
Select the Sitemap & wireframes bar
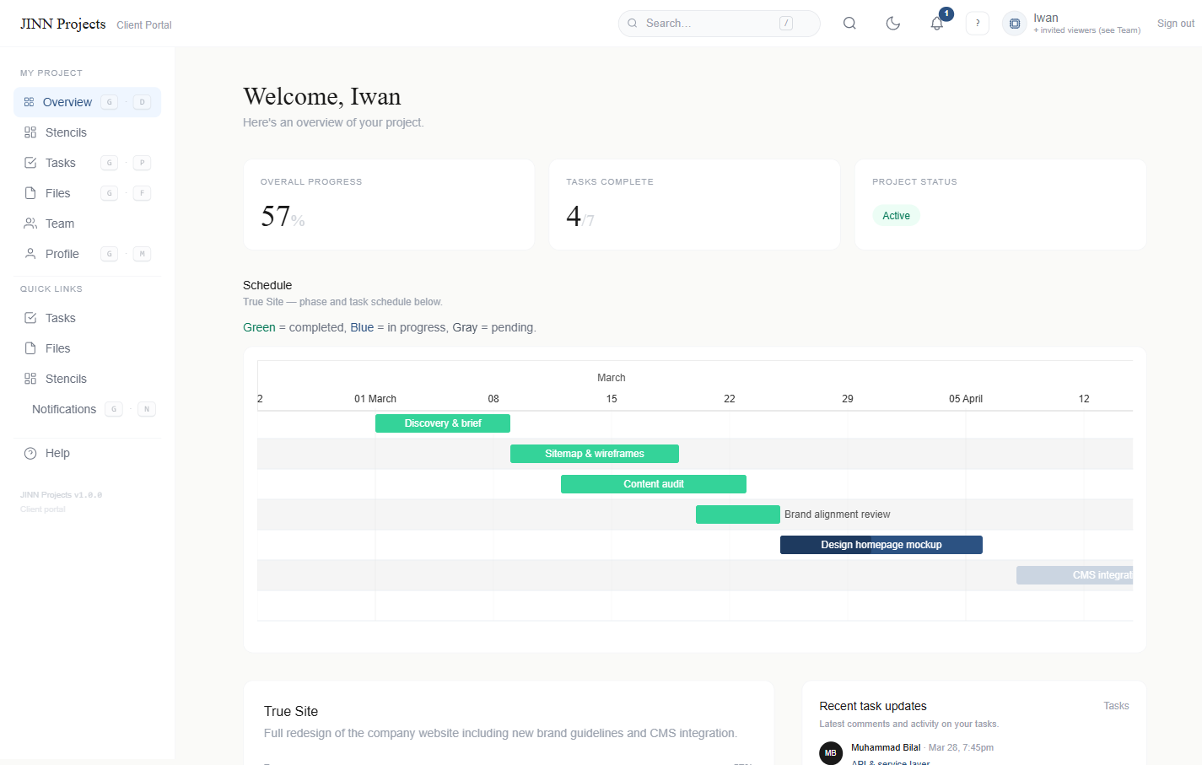pos(595,454)
